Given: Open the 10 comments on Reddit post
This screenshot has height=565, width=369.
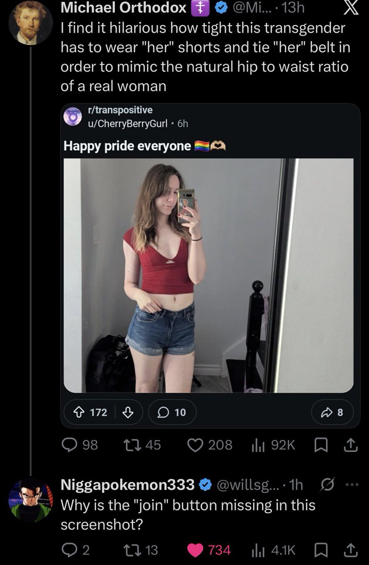Looking at the screenshot, I should pyautogui.click(x=172, y=412).
